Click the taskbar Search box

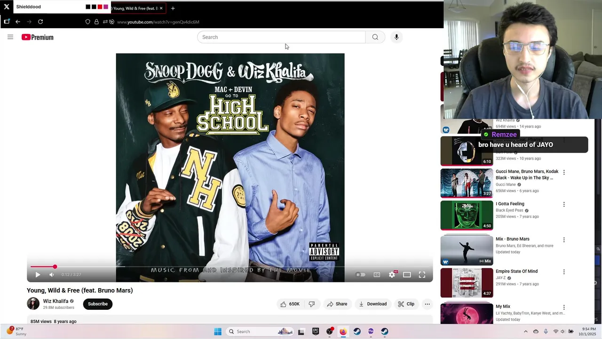260,331
